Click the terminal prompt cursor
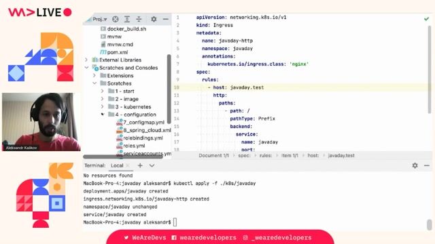The image size is (435, 244). point(175,222)
